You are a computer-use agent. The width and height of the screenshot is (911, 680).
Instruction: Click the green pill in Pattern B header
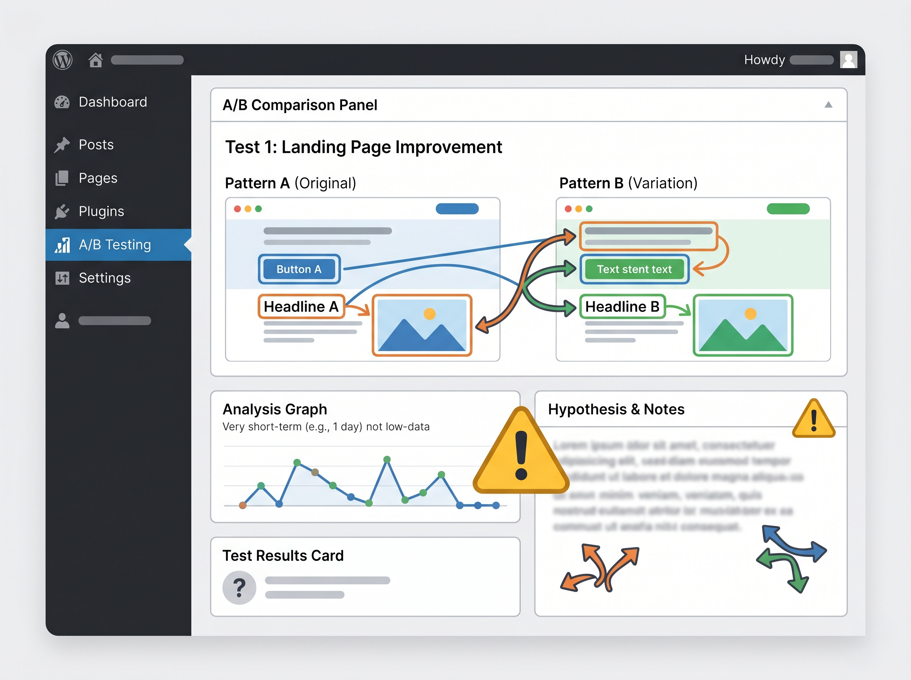click(x=788, y=209)
